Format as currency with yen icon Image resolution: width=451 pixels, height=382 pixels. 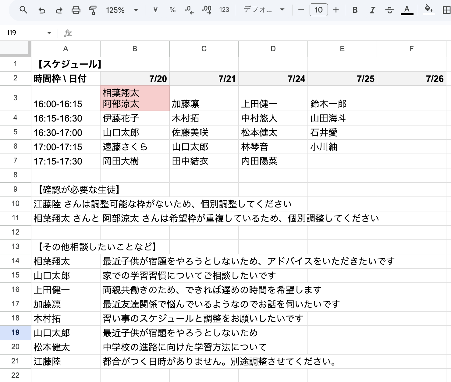pyautogui.click(x=155, y=10)
